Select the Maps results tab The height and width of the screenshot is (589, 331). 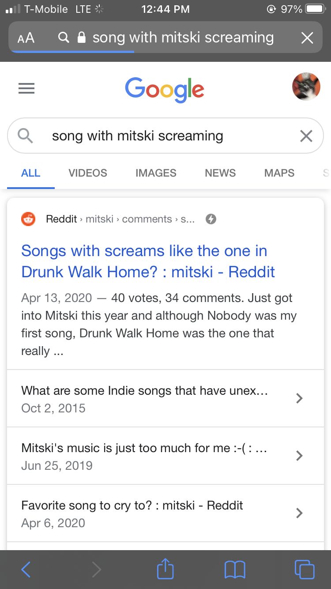pos(279,173)
